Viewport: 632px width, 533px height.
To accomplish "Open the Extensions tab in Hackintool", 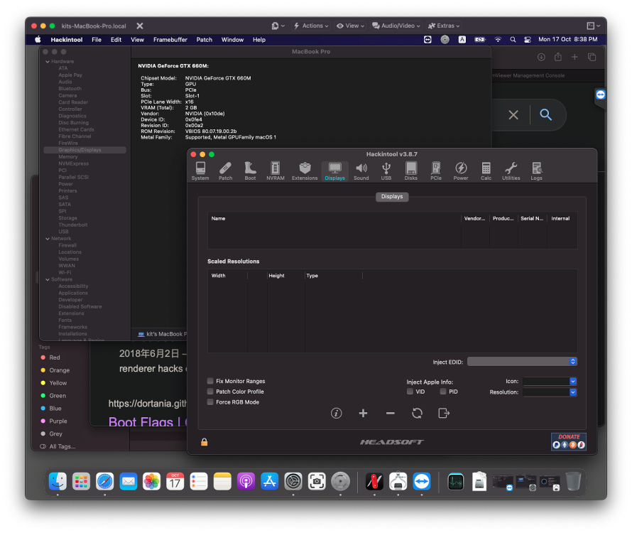I will click(305, 171).
